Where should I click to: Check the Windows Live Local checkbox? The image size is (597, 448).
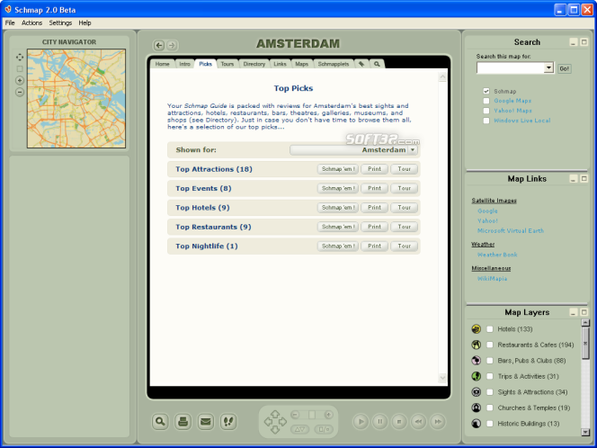click(486, 121)
